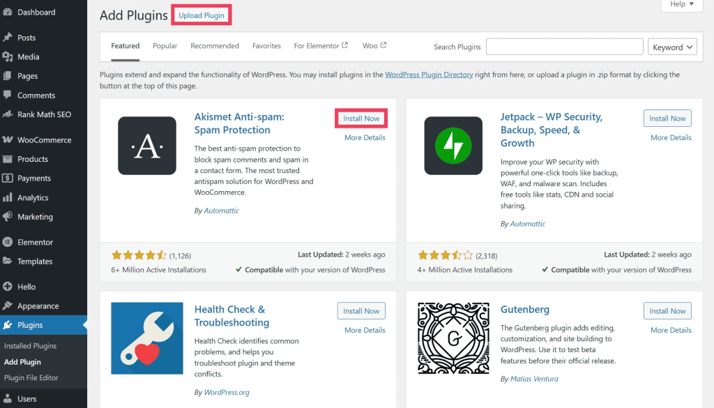Click the Media icon in sidebar

(7, 56)
